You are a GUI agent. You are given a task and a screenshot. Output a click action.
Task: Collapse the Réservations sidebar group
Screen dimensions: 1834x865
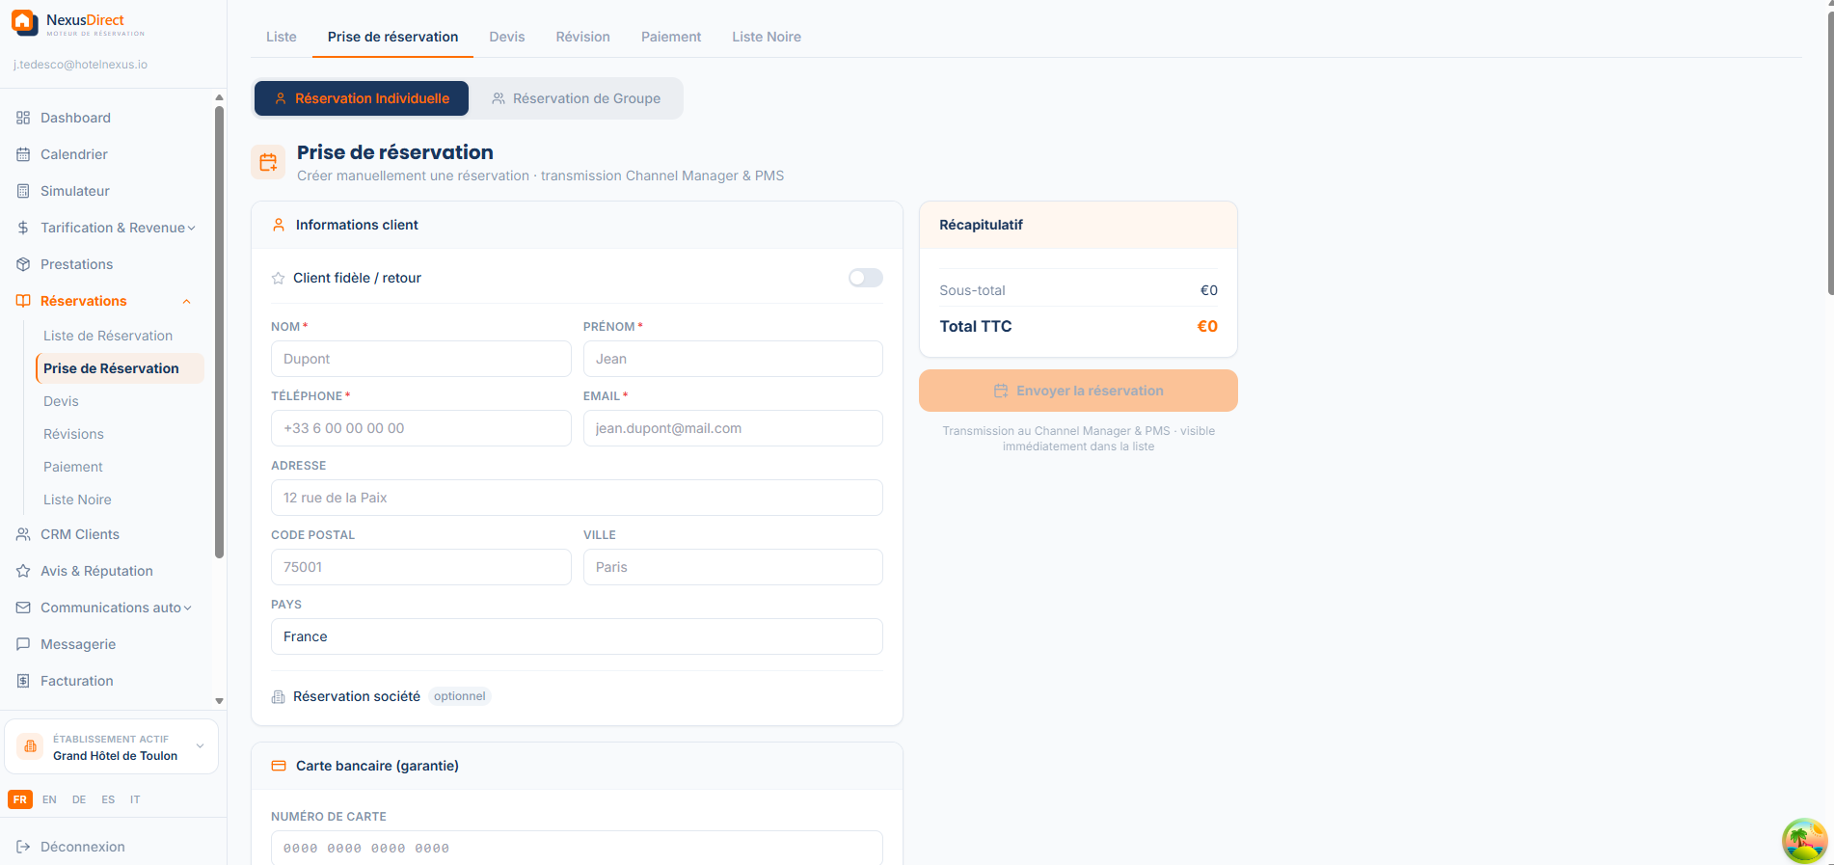[106, 301]
